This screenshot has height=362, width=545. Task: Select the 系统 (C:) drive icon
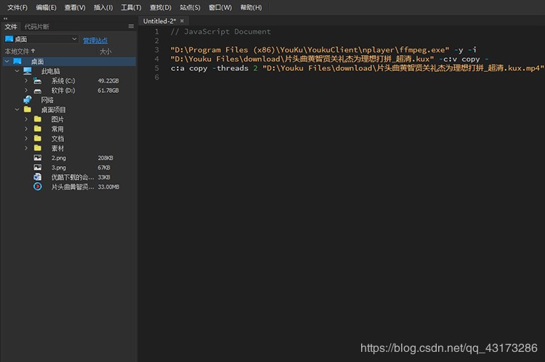pyautogui.click(x=38, y=81)
